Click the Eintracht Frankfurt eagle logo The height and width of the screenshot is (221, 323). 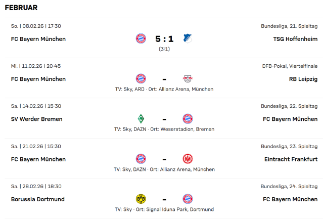(x=188, y=159)
